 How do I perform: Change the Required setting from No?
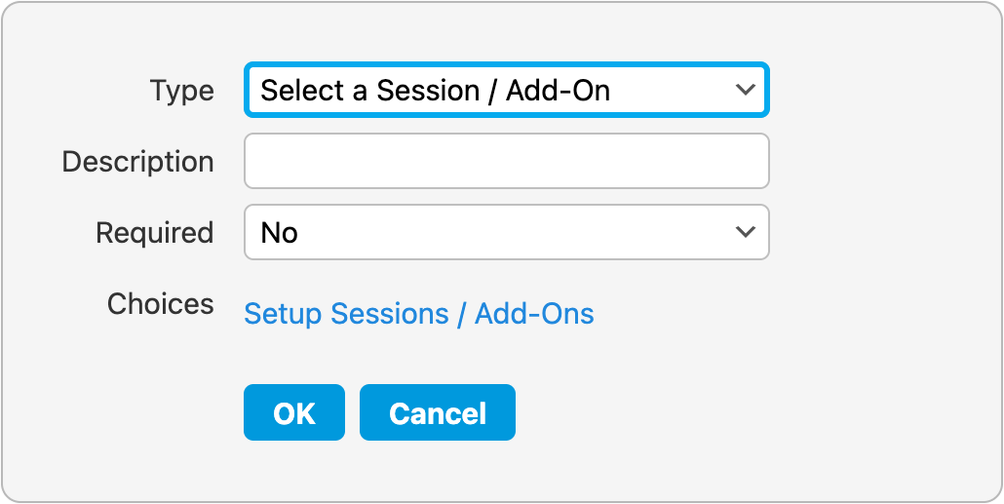point(506,232)
